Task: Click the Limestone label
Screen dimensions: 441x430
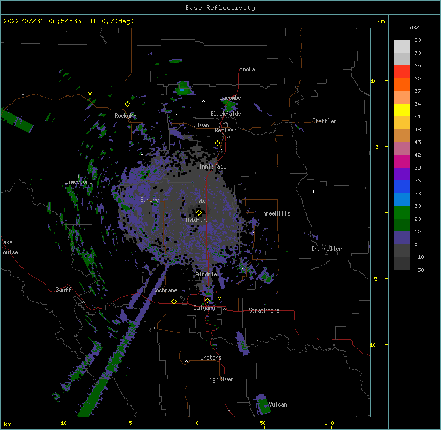Action: tap(78, 182)
